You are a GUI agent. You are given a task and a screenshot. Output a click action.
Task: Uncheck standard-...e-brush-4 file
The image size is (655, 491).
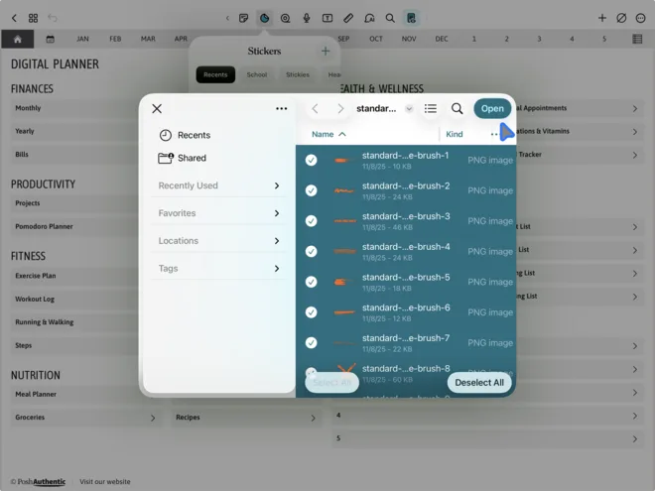coord(312,251)
